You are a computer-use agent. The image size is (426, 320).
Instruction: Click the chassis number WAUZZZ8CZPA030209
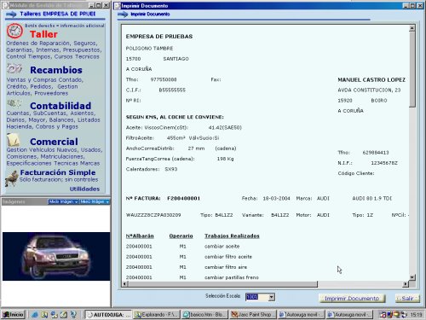coord(153,215)
